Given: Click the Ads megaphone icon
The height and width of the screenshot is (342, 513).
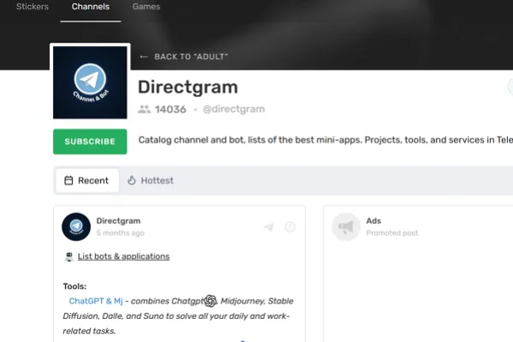Looking at the screenshot, I should click(345, 227).
